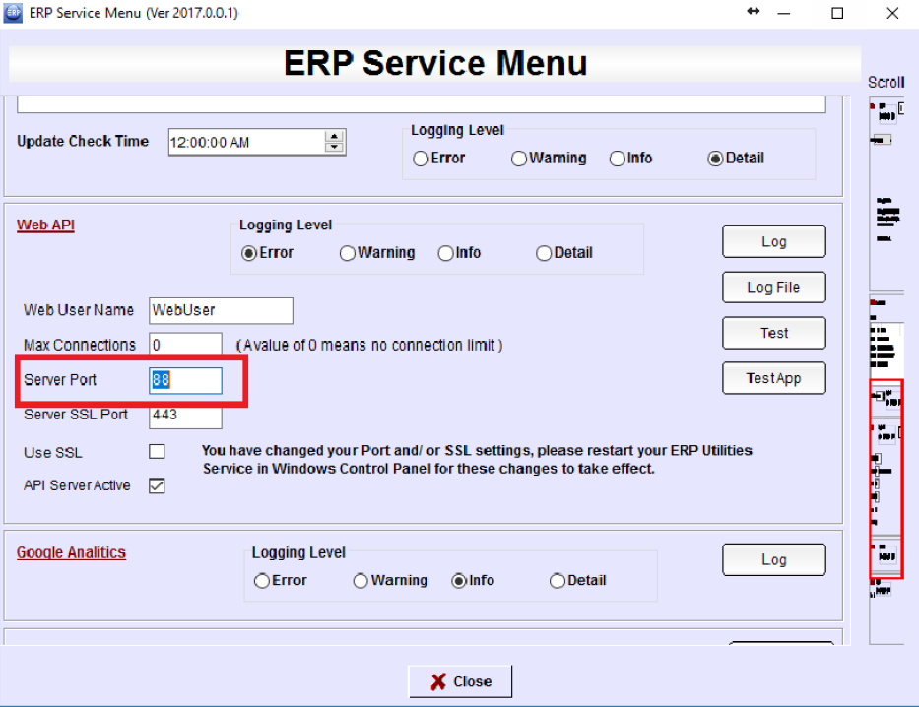This screenshot has height=707, width=919.
Task: Click the Max Connections field
Action: (x=186, y=345)
